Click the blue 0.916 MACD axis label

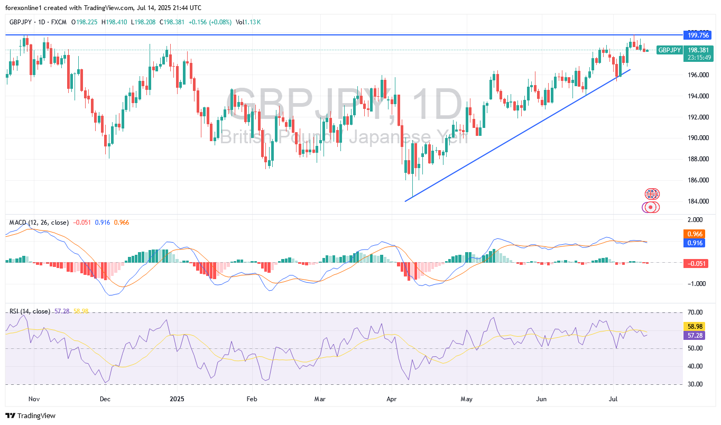pyautogui.click(x=695, y=243)
